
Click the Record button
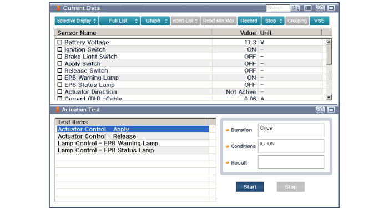click(x=249, y=21)
